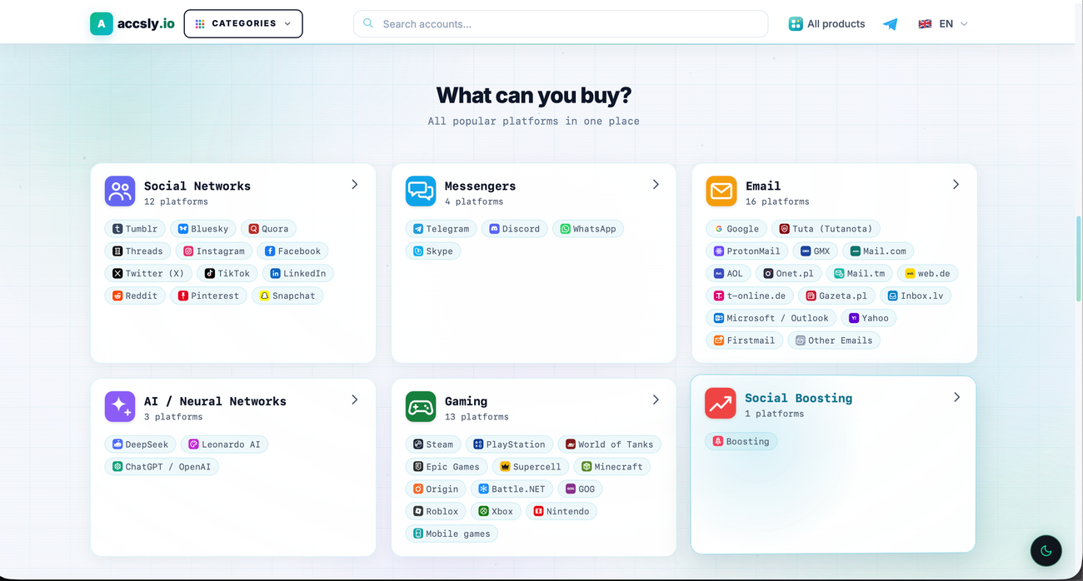Expand the Messengers category arrow
The width and height of the screenshot is (1083, 581).
coord(656,185)
